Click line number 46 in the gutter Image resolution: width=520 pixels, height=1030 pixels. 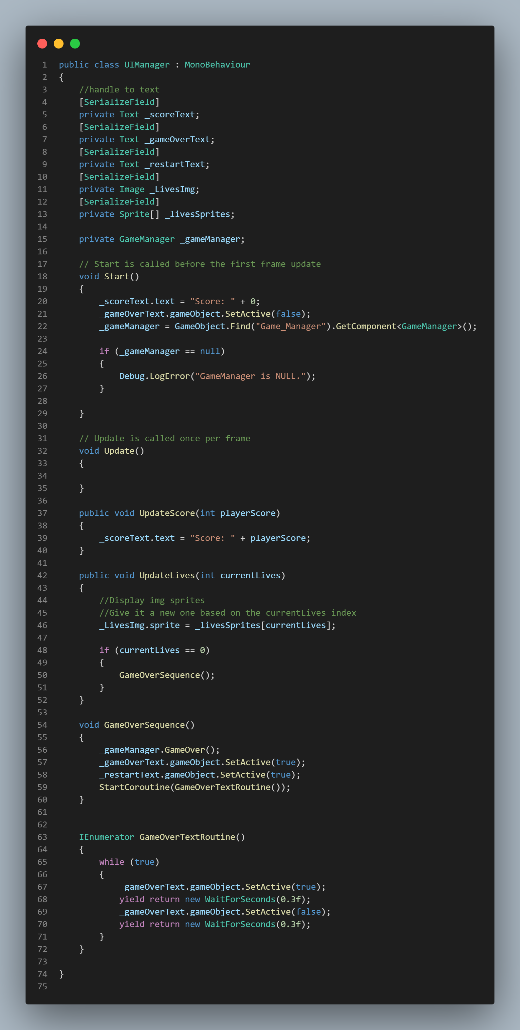tap(42, 625)
